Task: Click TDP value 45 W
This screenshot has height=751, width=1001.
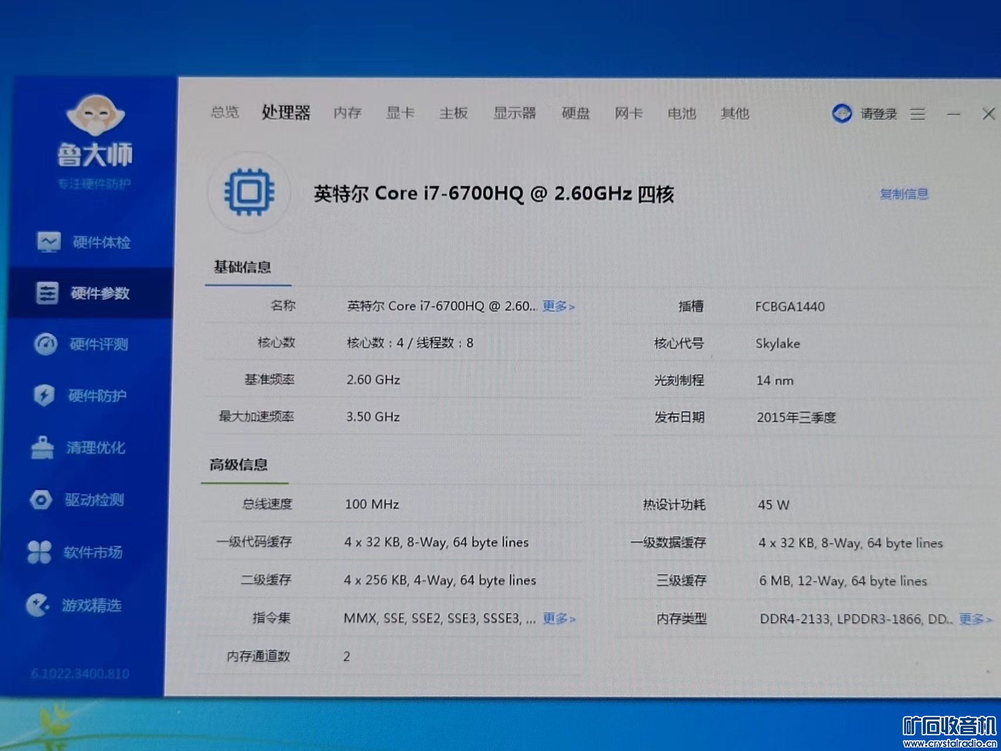Action: pyautogui.click(x=773, y=505)
